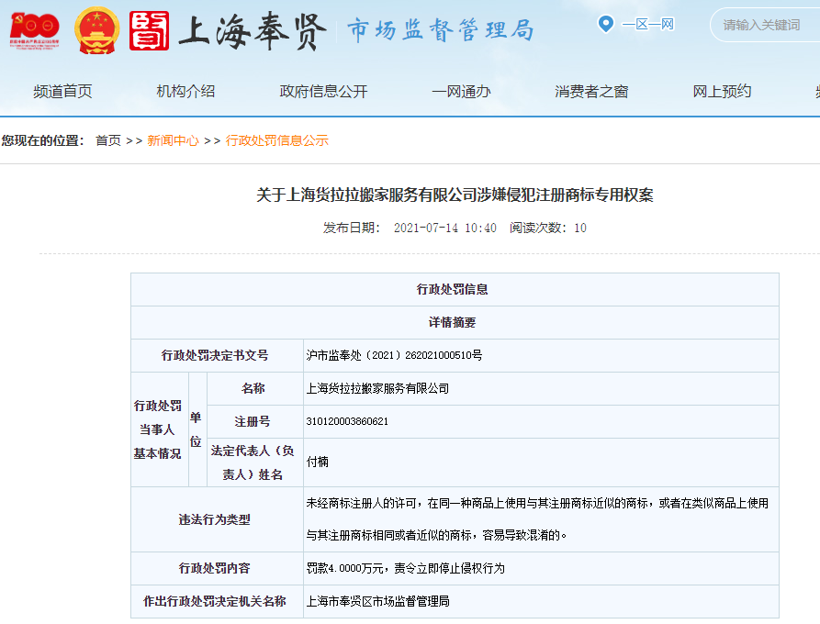The image size is (820, 624).
Task: Open the 频道首页 menu item
Action: pyautogui.click(x=62, y=92)
